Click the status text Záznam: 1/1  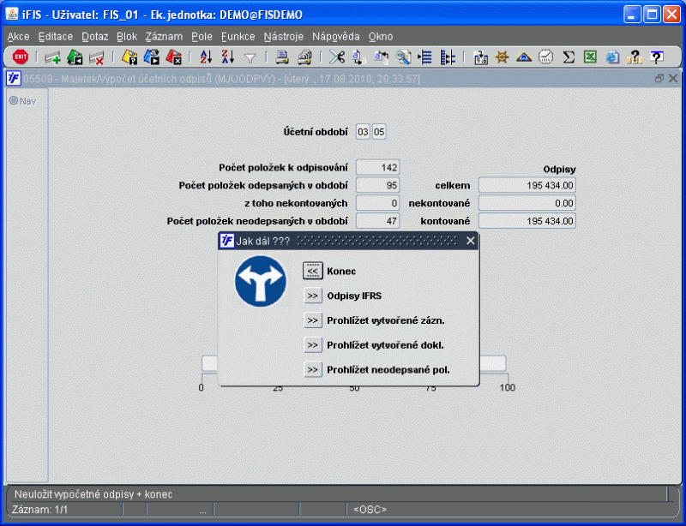tap(39, 510)
